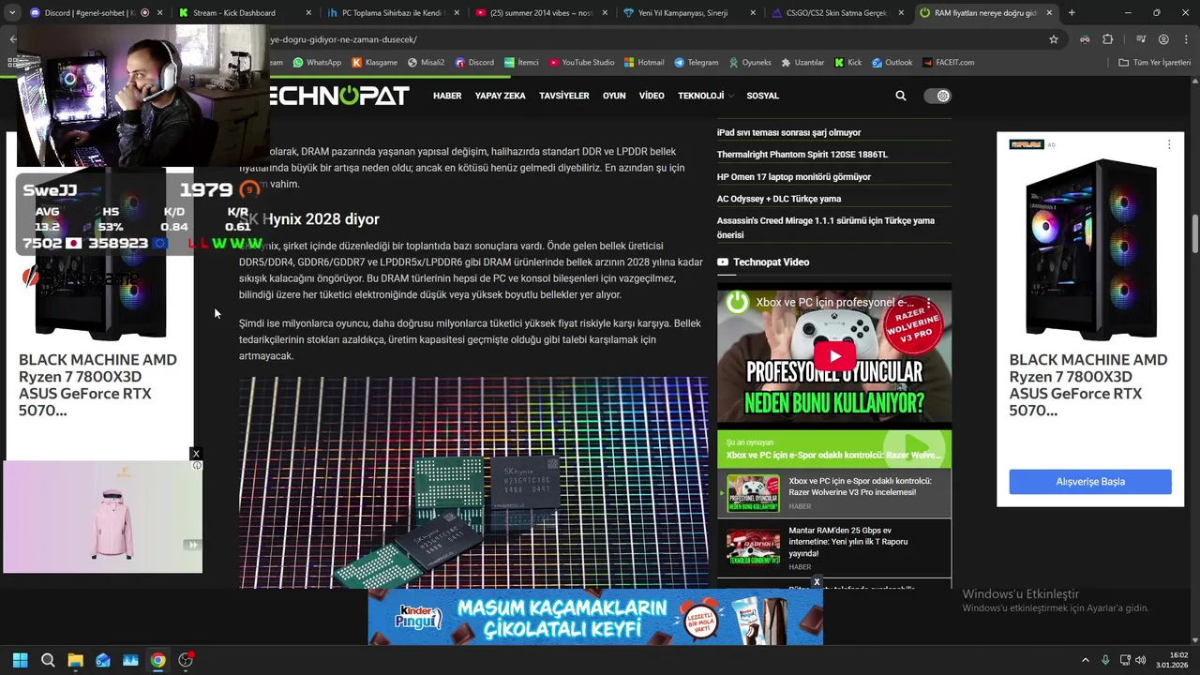Open the Outlook bookmark
The width and height of the screenshot is (1200, 675).
pos(892,63)
